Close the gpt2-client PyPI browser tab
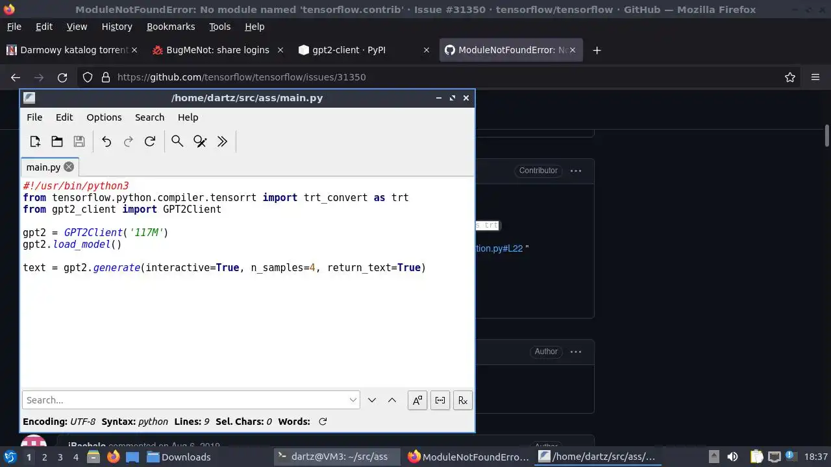Viewport: 831px width, 467px height. tap(426, 50)
